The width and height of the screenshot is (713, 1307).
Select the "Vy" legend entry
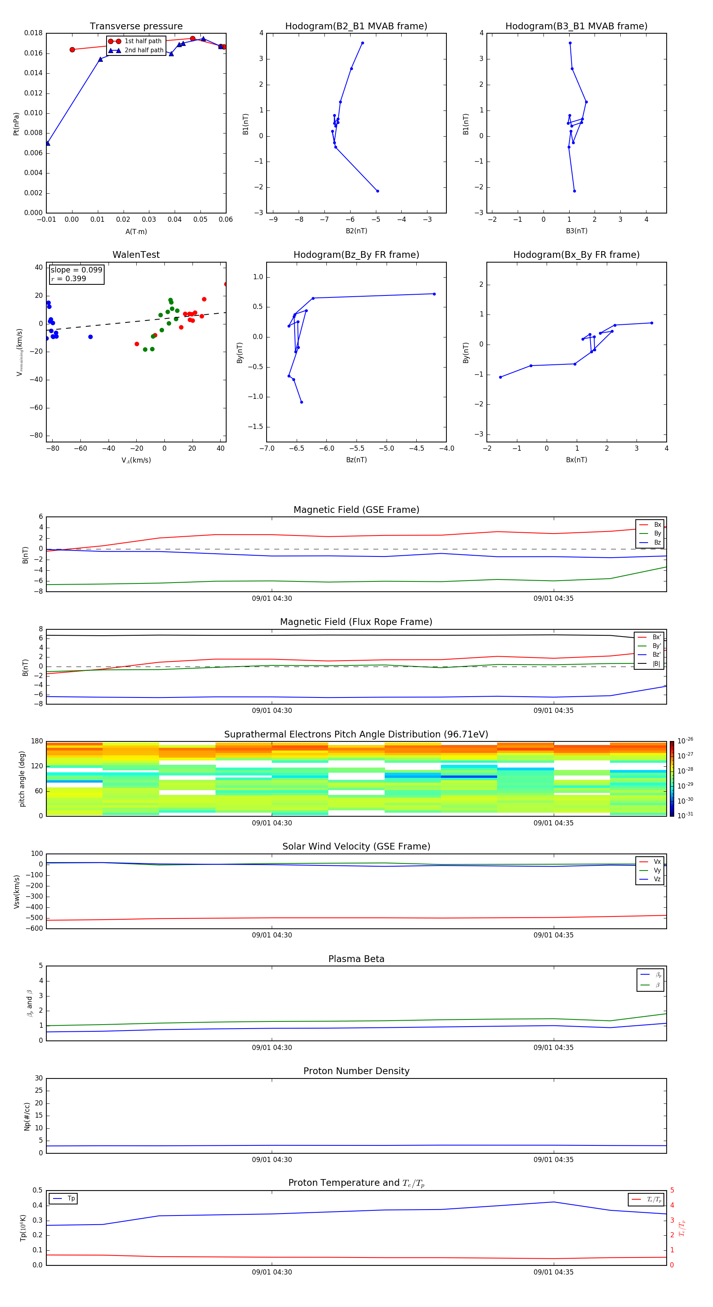650,870
